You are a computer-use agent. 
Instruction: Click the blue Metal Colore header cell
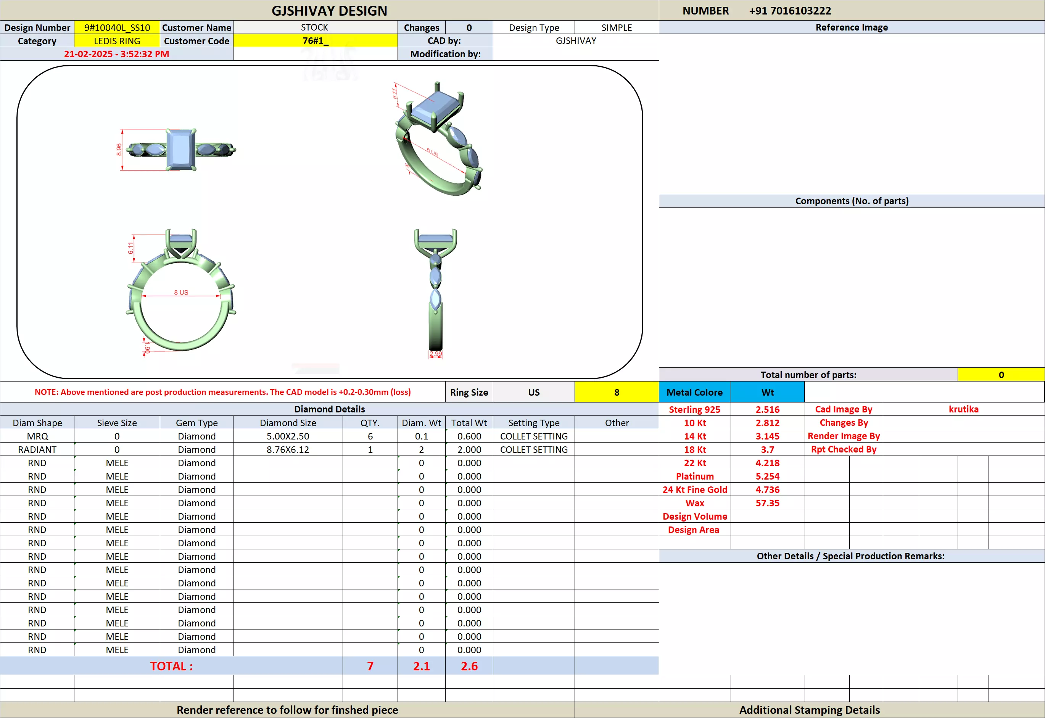point(694,392)
